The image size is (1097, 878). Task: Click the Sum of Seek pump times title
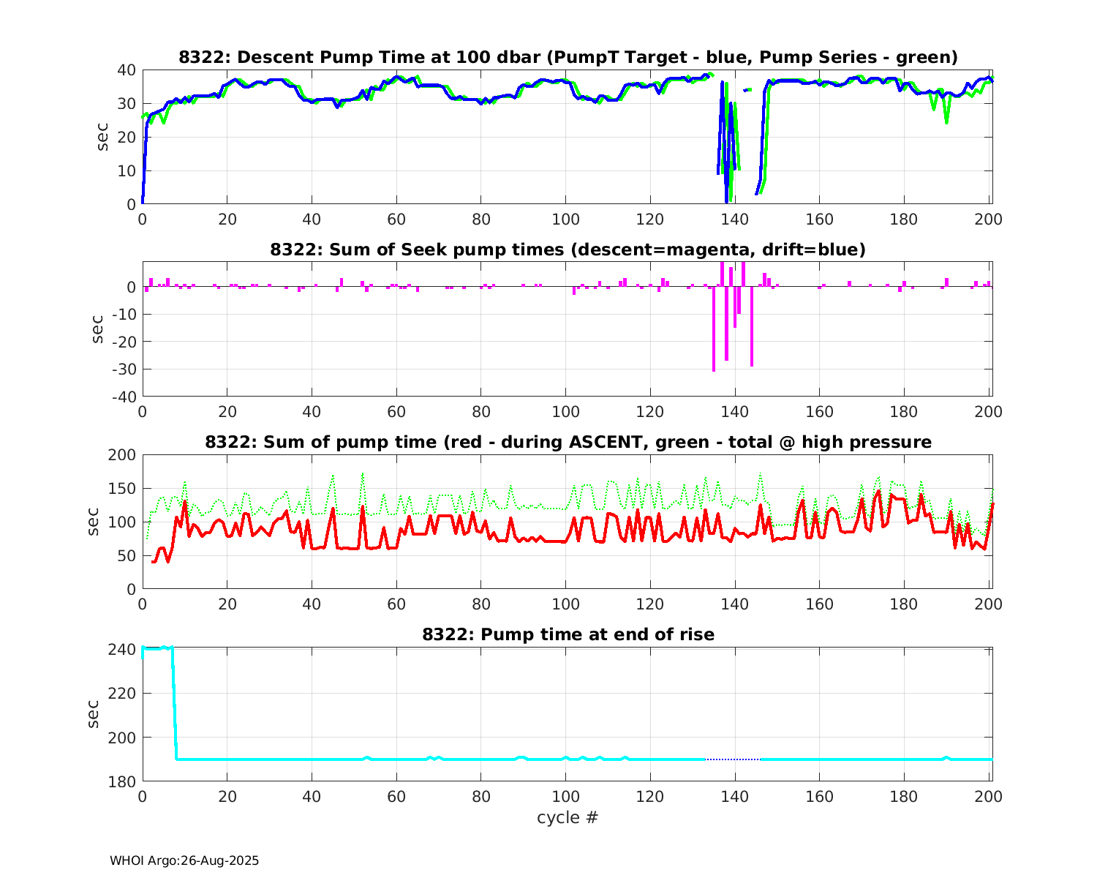(x=568, y=249)
